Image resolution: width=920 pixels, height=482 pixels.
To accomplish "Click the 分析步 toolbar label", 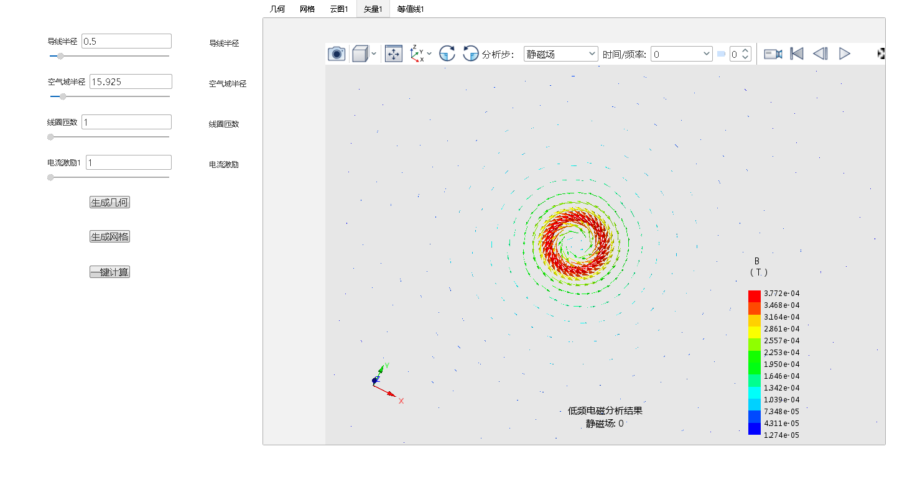I will (498, 54).
